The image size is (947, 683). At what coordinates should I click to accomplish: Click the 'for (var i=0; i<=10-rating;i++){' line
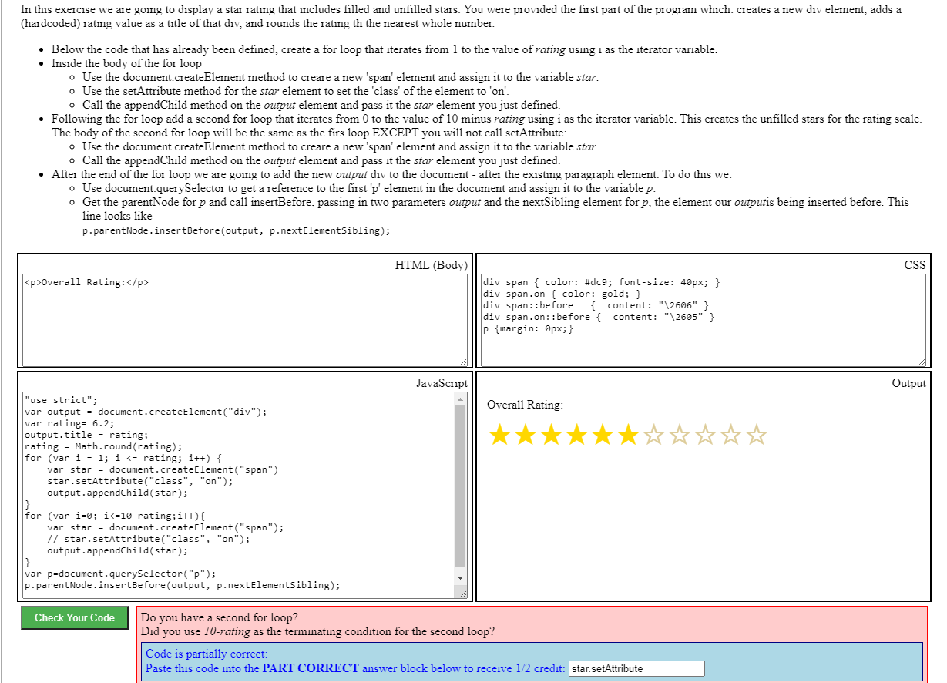115,516
